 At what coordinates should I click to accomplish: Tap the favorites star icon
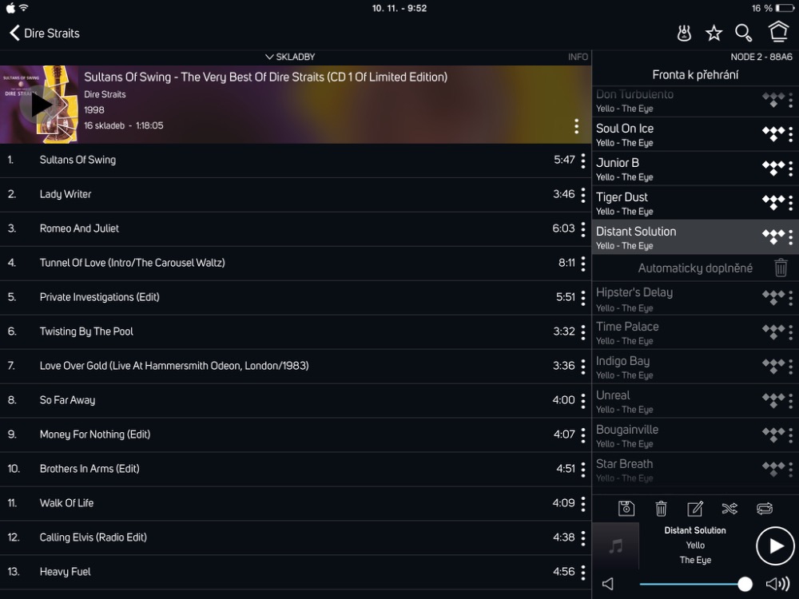pyautogui.click(x=714, y=33)
